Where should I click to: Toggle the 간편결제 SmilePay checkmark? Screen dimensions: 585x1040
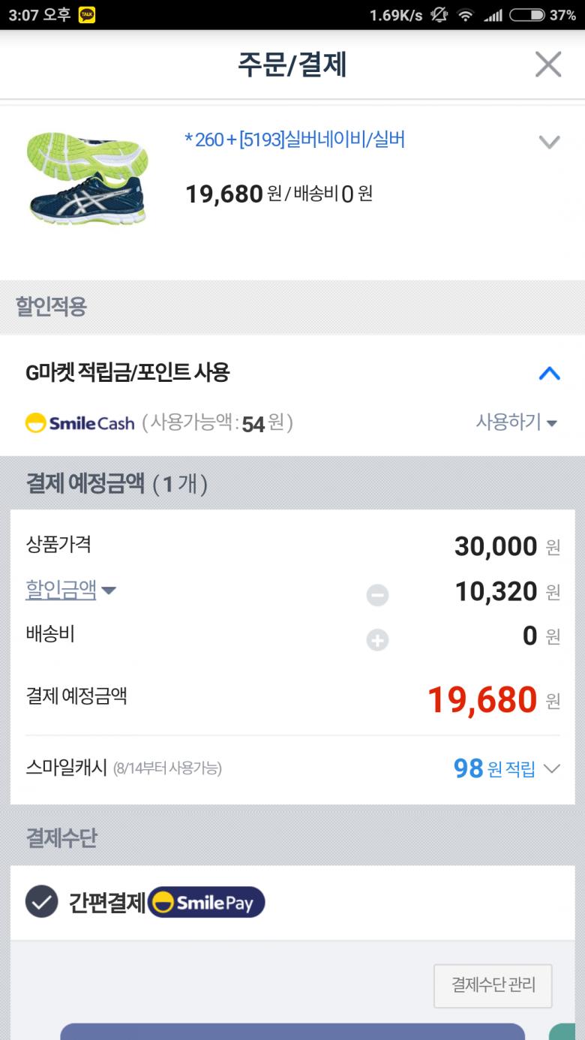(x=42, y=902)
